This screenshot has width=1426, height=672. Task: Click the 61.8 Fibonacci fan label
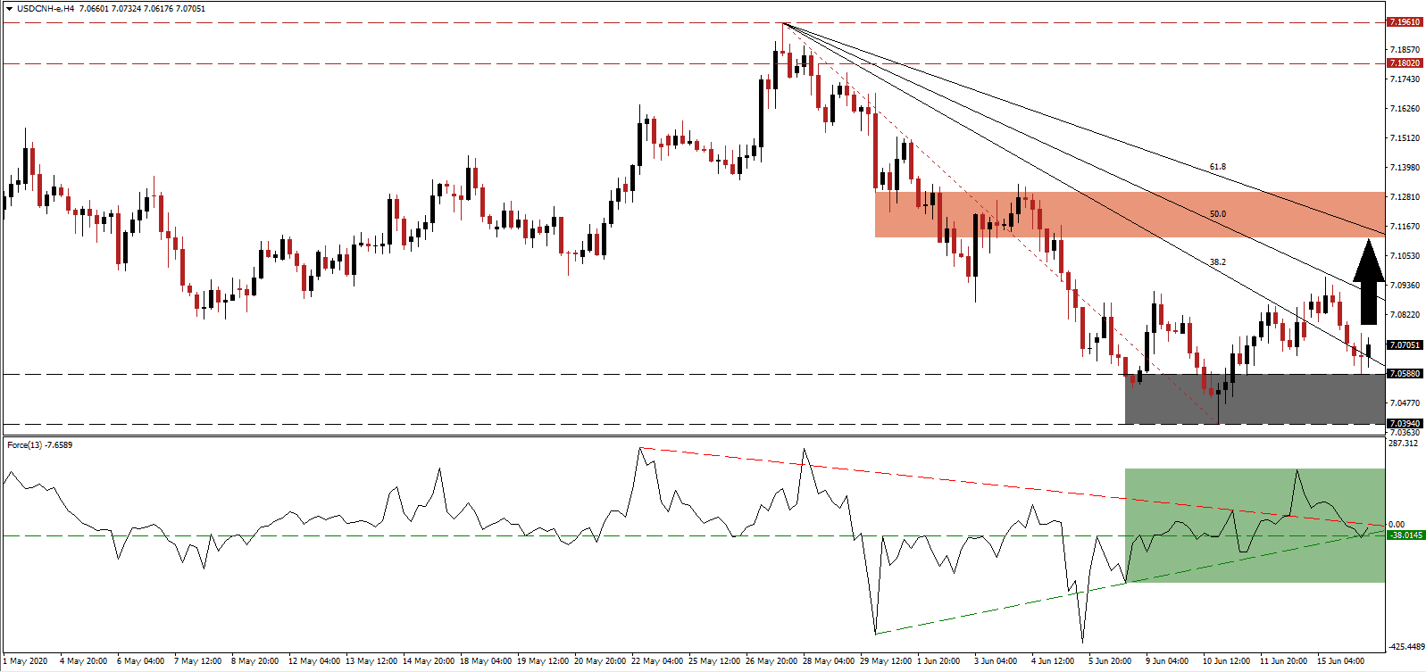(x=1217, y=167)
